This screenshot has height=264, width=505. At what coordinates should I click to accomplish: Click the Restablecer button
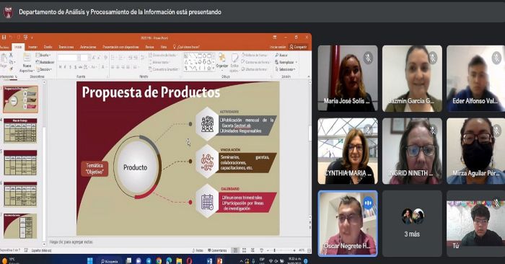tap(45, 62)
